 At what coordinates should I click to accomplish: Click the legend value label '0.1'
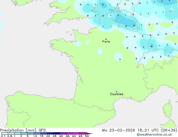(3, 136)
